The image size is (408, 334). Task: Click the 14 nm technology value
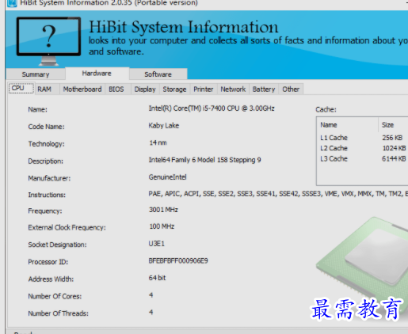click(158, 142)
